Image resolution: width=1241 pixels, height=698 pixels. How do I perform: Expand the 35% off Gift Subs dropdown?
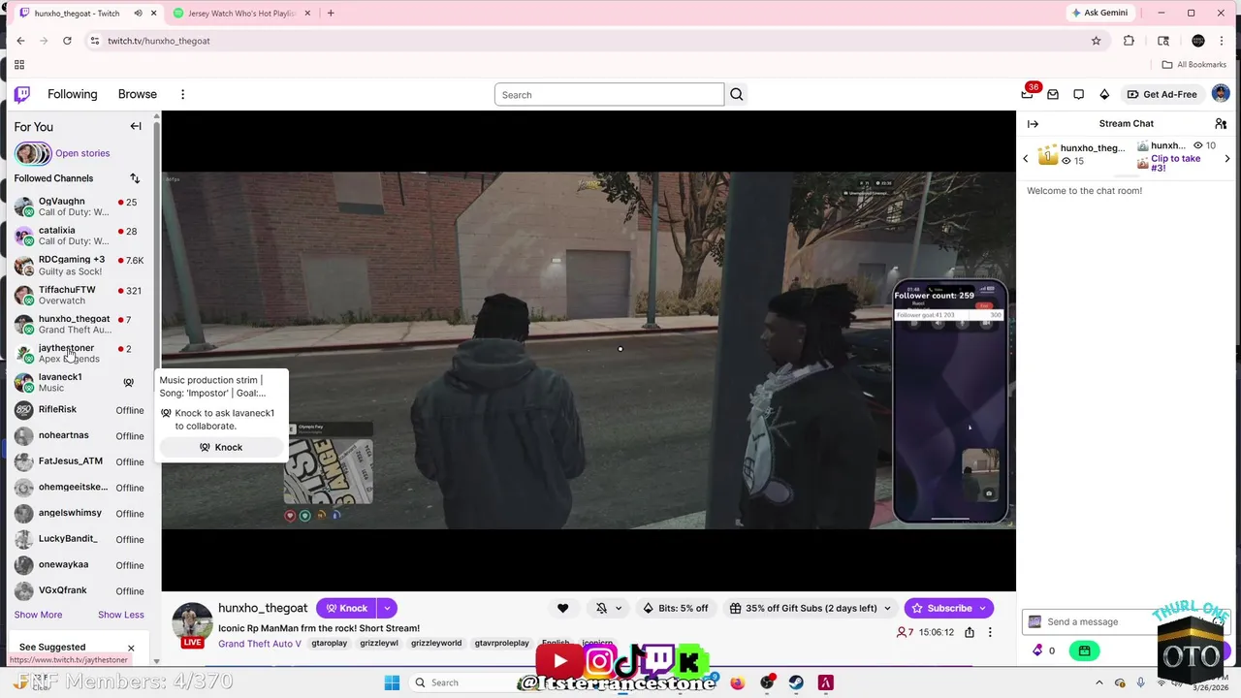click(887, 608)
